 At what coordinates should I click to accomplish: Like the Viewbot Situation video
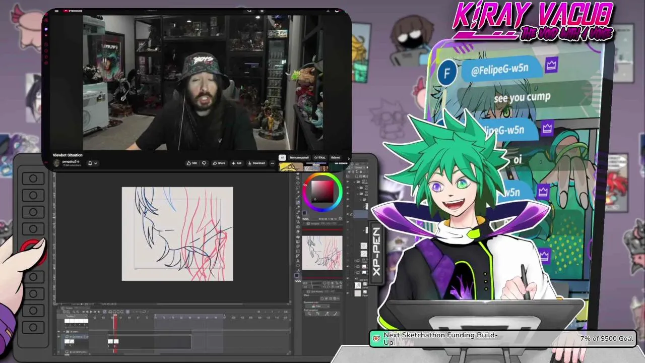click(x=191, y=163)
